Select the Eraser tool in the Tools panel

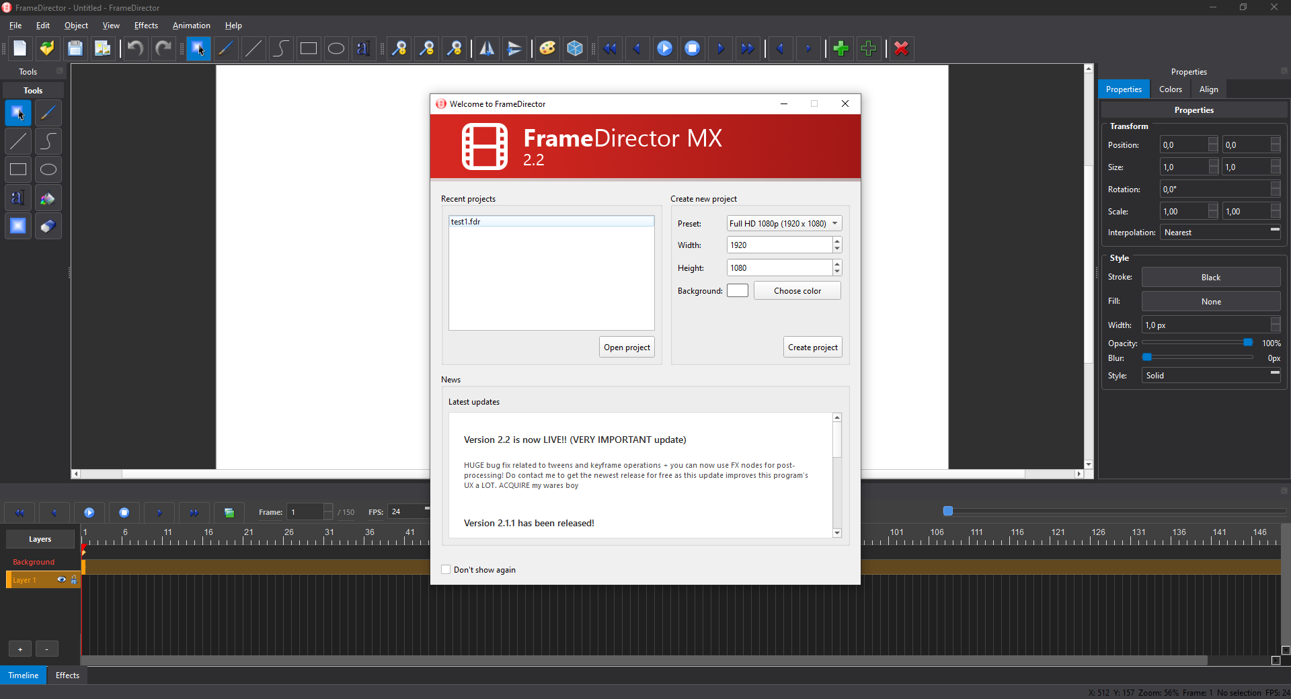coord(48,226)
